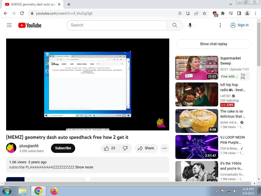Click the browser back arrow

[x=6, y=13]
